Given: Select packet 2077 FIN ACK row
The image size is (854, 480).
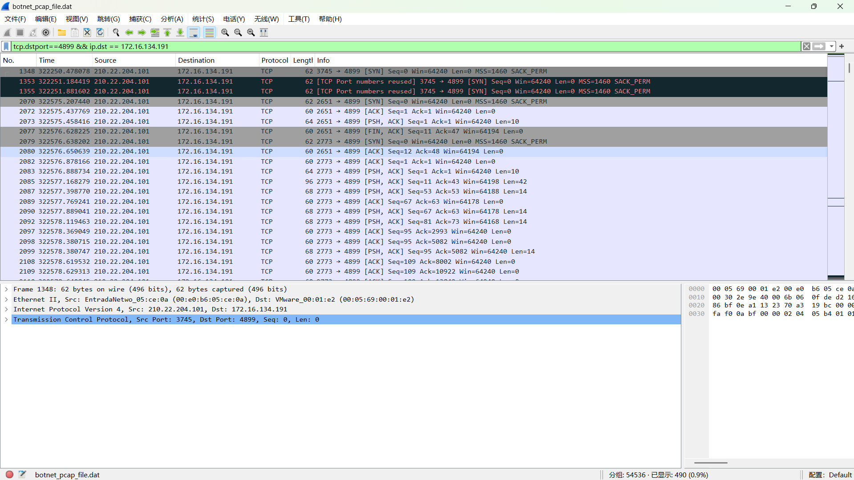Looking at the screenshot, I should coord(414,131).
